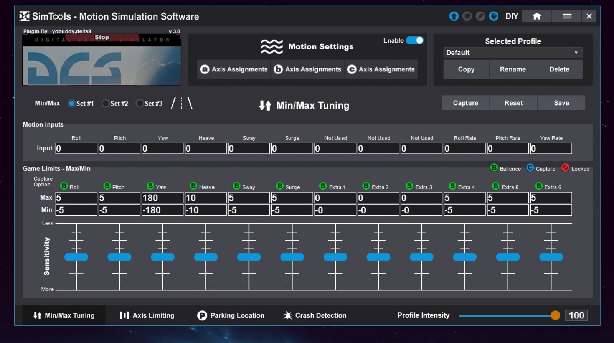The image size is (614, 343).
Task: Click the blue power plug icon
Action: 494,16
